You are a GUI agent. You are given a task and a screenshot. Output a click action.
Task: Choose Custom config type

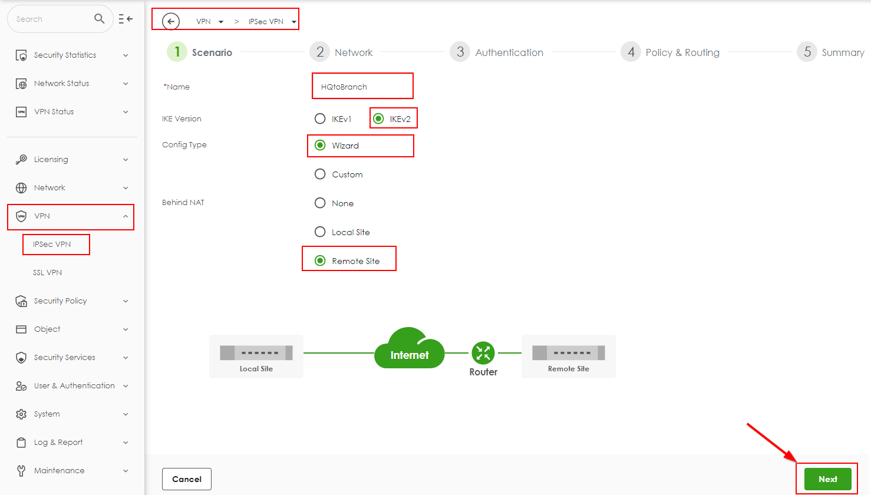[x=320, y=174]
